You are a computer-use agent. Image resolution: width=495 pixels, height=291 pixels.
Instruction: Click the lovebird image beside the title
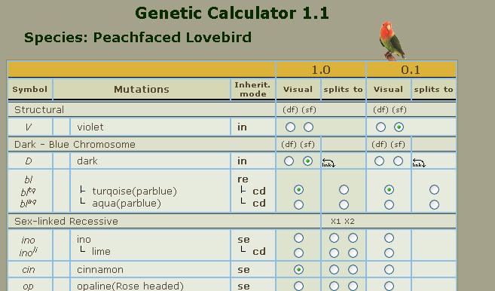pos(392,41)
